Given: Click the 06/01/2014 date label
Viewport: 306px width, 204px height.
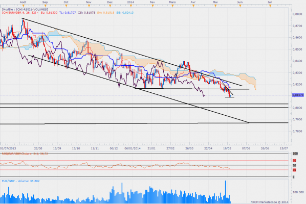Looking at the screenshot, I should pos(133,148).
